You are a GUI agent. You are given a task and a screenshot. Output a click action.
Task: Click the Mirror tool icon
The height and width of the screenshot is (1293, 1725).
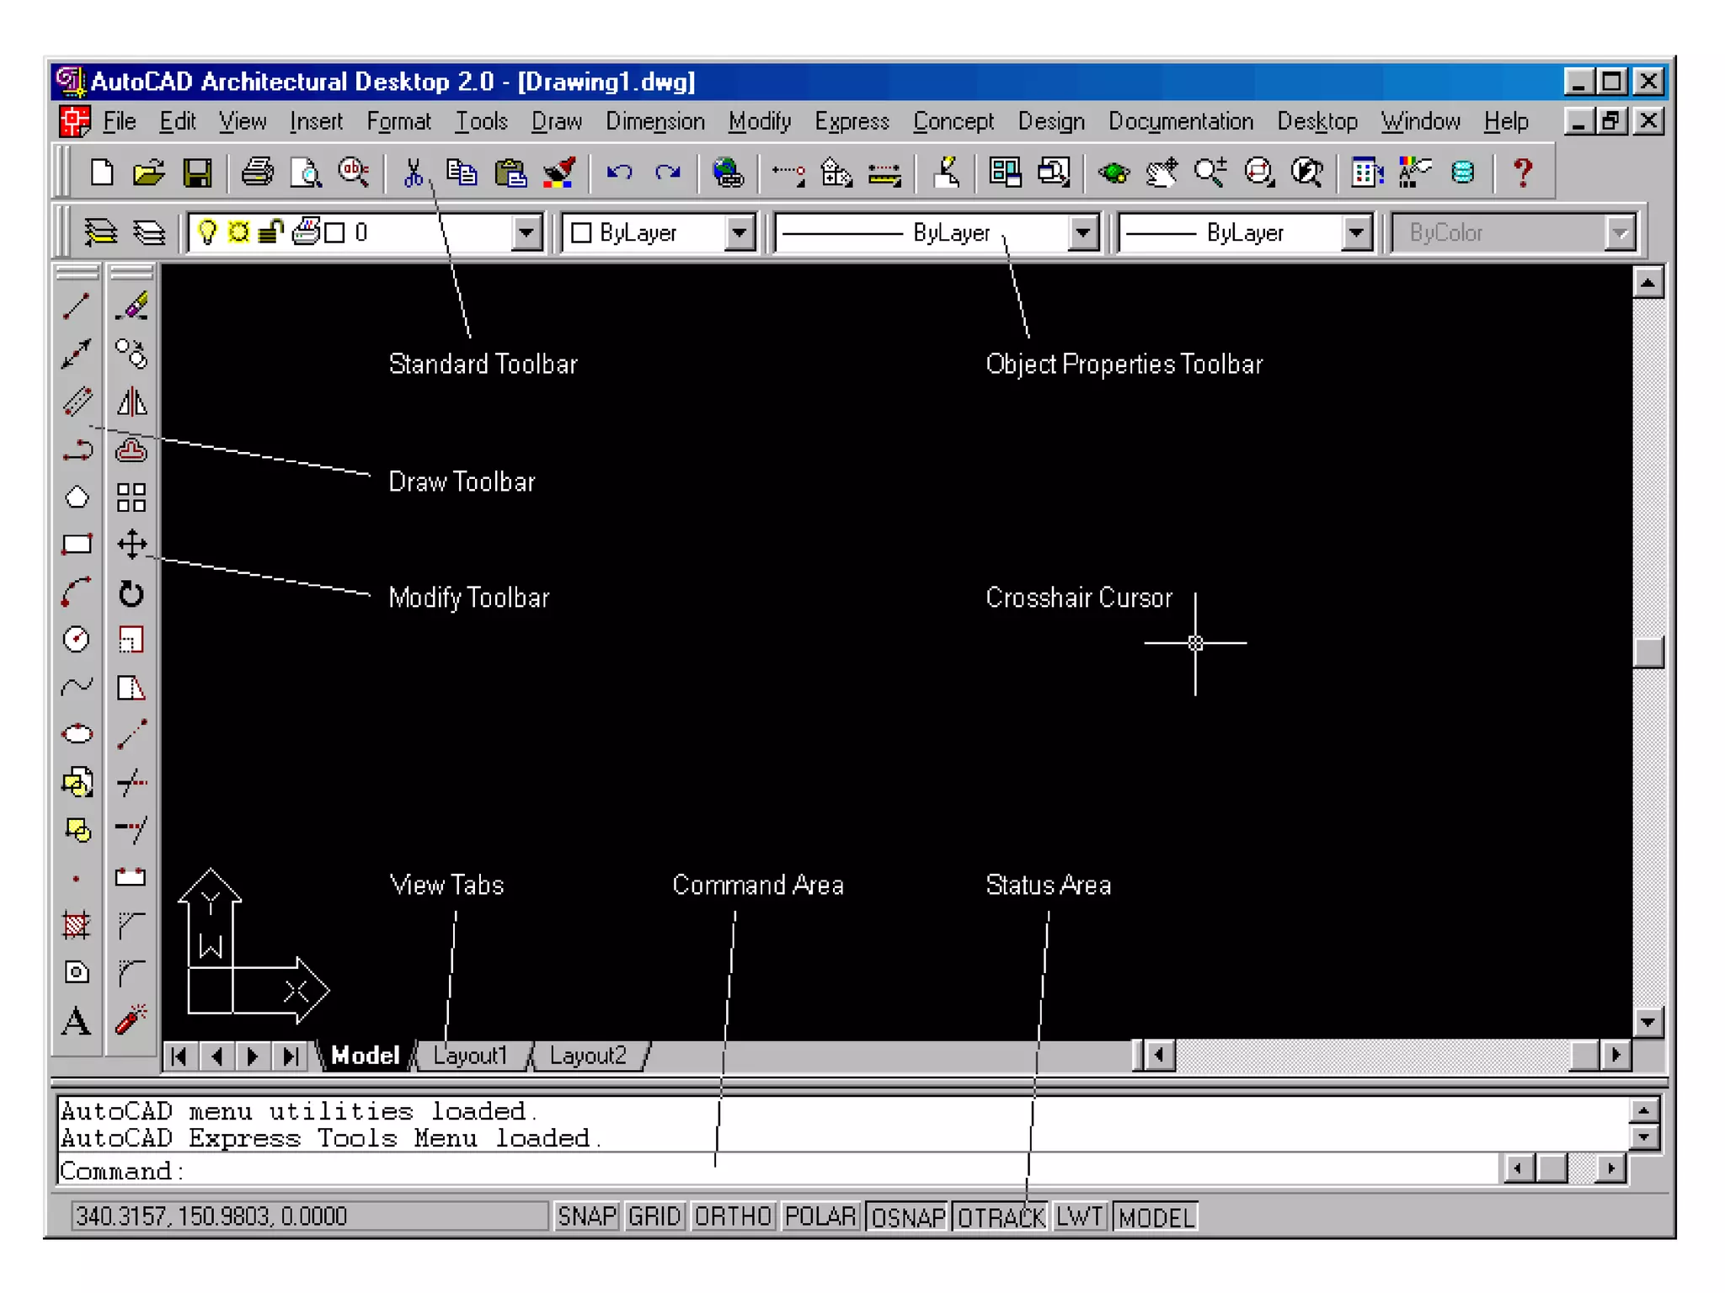click(131, 402)
